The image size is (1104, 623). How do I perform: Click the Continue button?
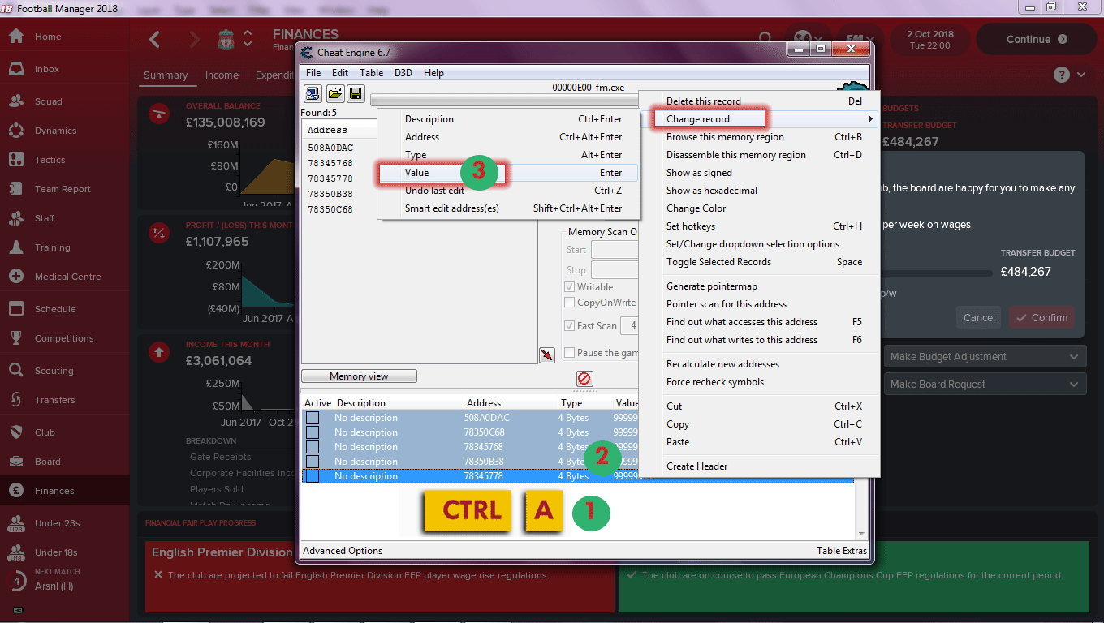click(1036, 39)
